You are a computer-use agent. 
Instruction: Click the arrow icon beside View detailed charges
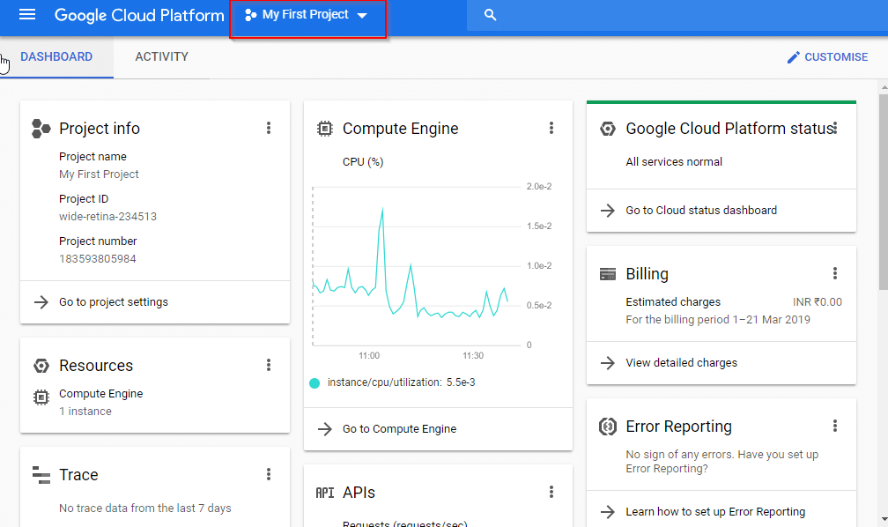[x=608, y=363]
